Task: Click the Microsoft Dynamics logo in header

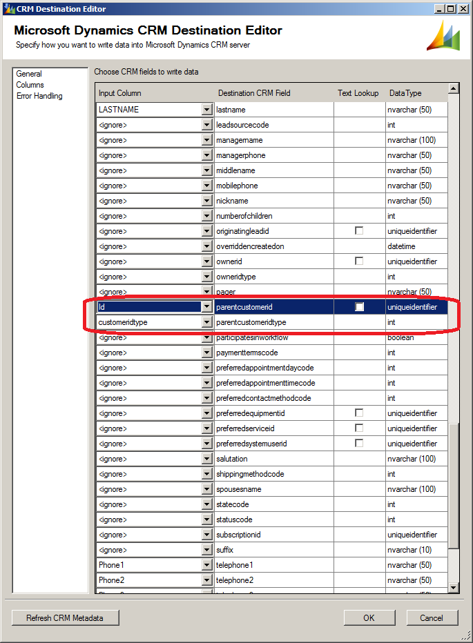Action: 443,36
